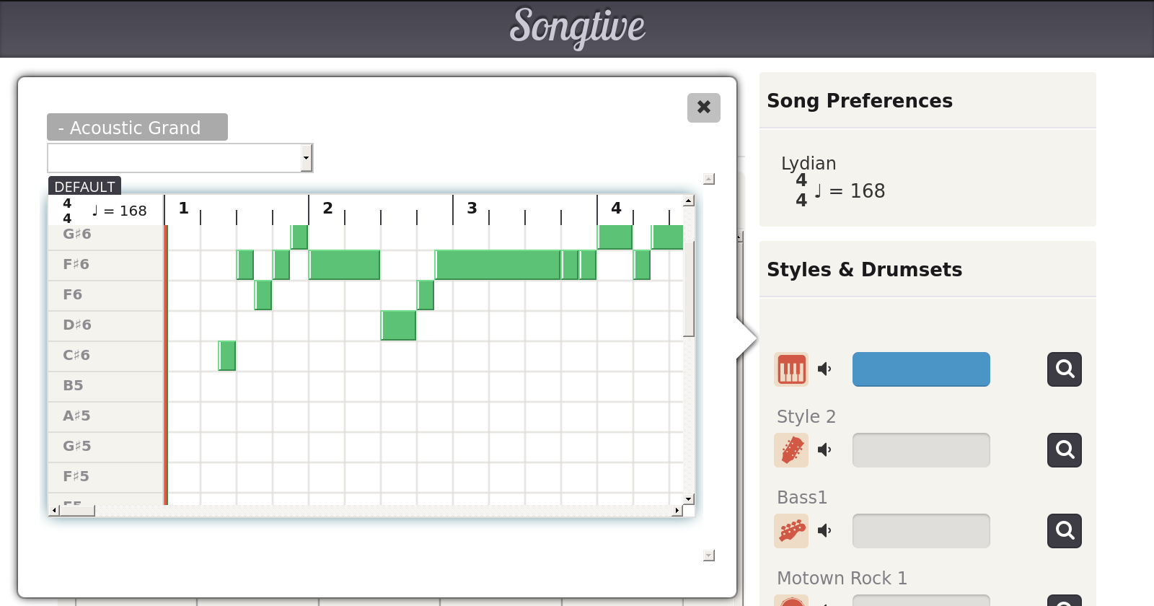Click measure 3 marker in the ruler

(472, 208)
